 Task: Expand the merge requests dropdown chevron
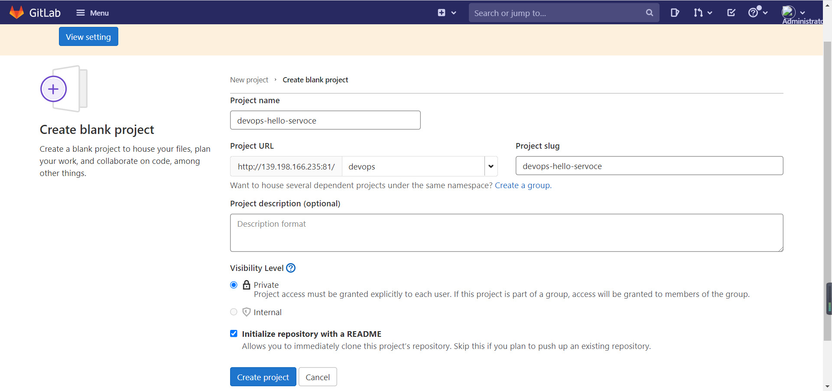[x=710, y=13]
